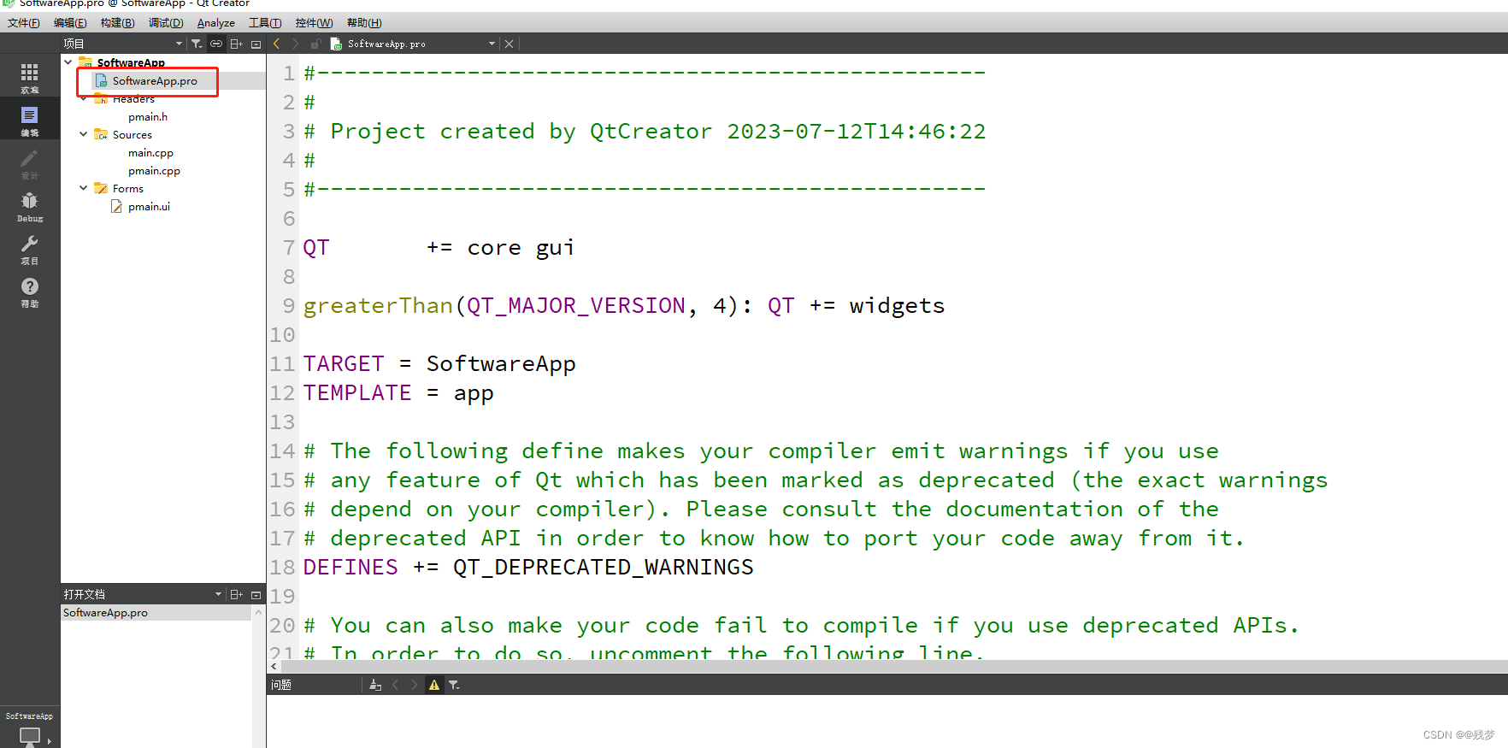Collapse the Sources folder
1508x748 pixels.
pyautogui.click(x=83, y=134)
